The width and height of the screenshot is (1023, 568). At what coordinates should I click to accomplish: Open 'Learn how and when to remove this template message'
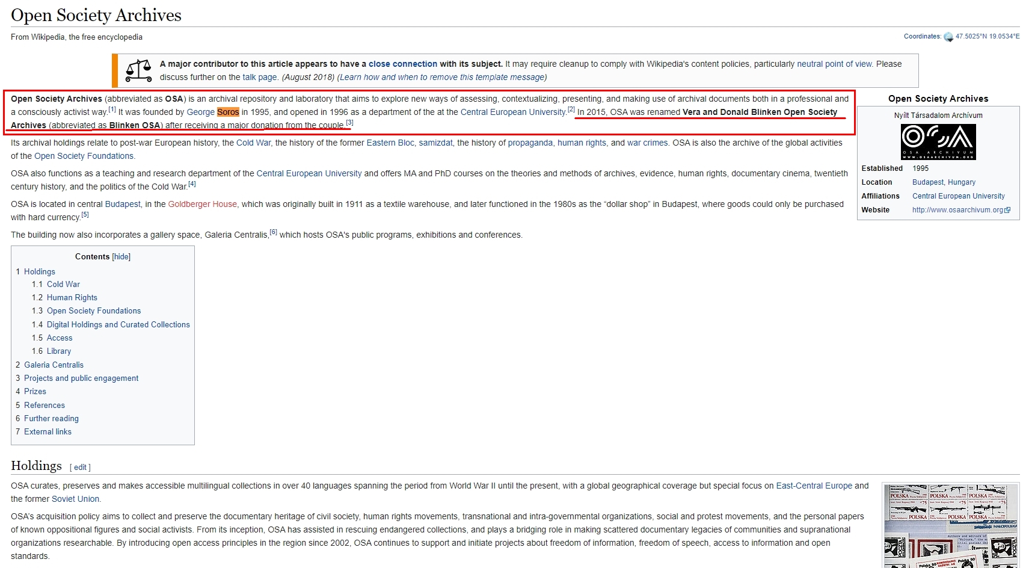click(442, 77)
